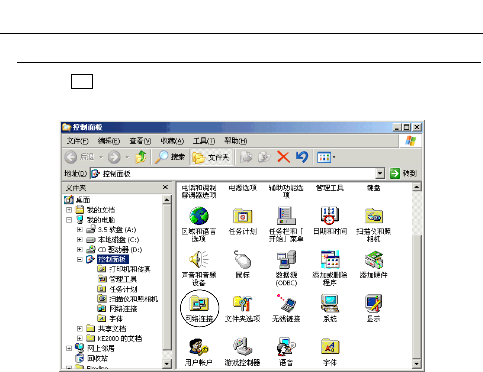Expand the 3.5 Floppy (A:) tree node

click(80, 229)
